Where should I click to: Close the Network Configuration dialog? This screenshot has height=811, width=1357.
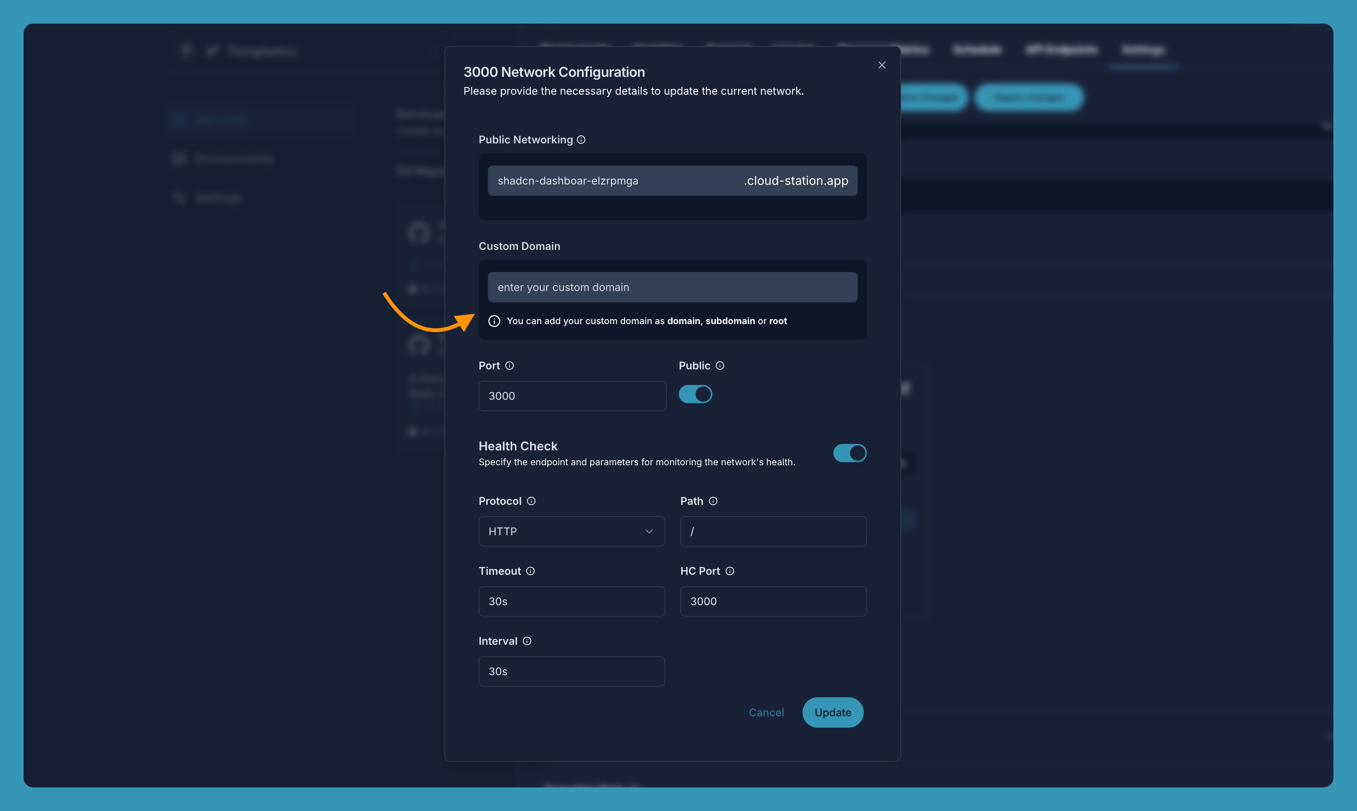click(881, 65)
